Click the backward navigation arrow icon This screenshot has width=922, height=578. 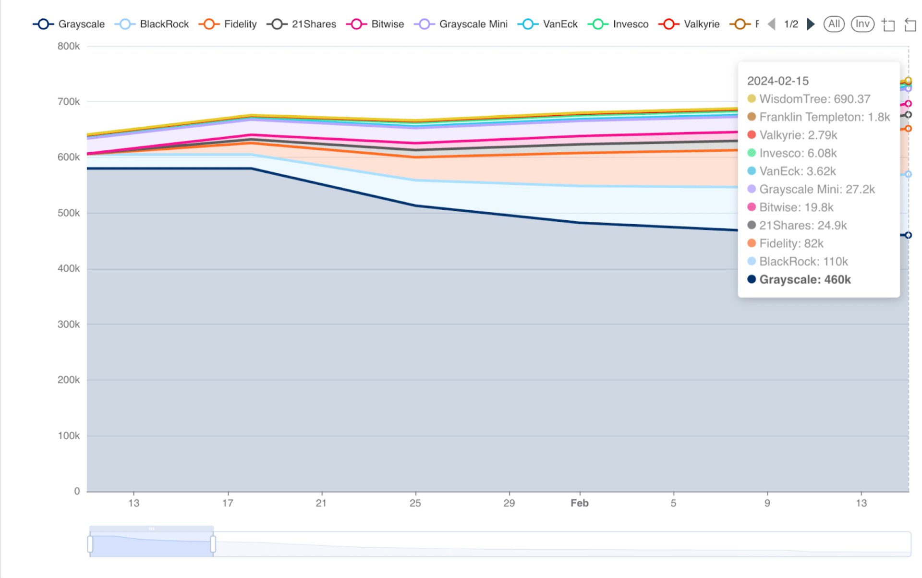click(772, 24)
